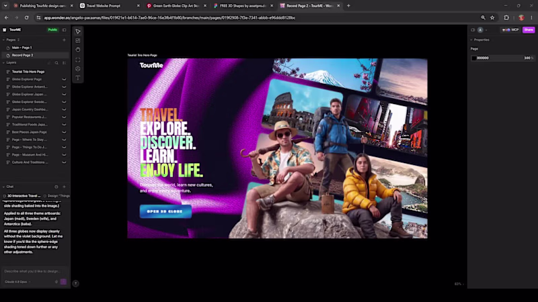
Task: Go back in browser history
Action: (x=7, y=18)
